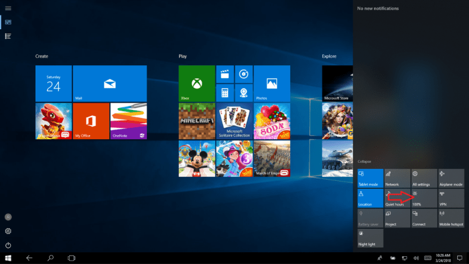Enable Night light quick action
The image size is (469, 264).
tap(370, 238)
